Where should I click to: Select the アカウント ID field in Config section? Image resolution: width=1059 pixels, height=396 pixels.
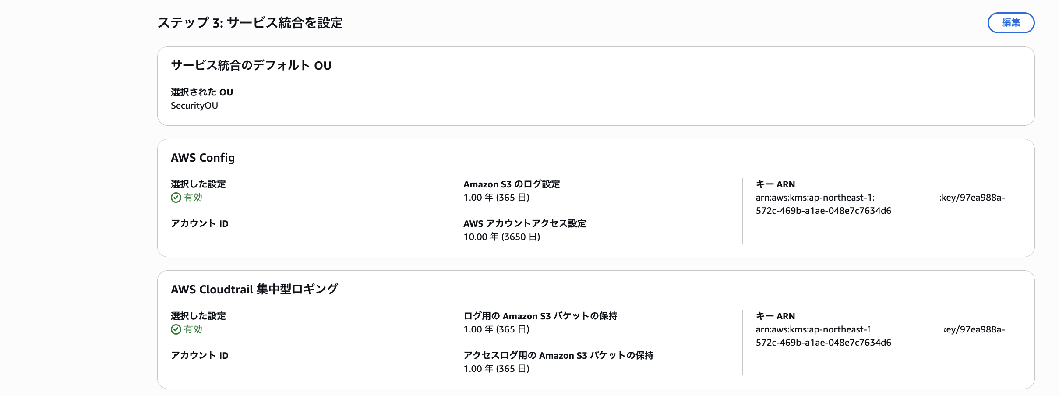point(200,223)
